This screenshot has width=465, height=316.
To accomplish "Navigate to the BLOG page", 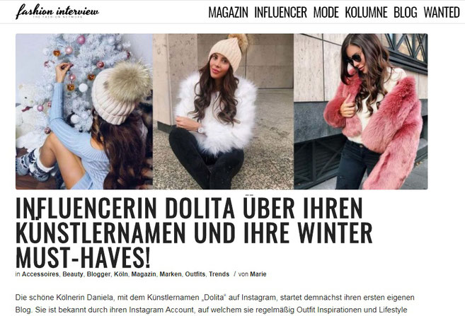I will pos(406,13).
